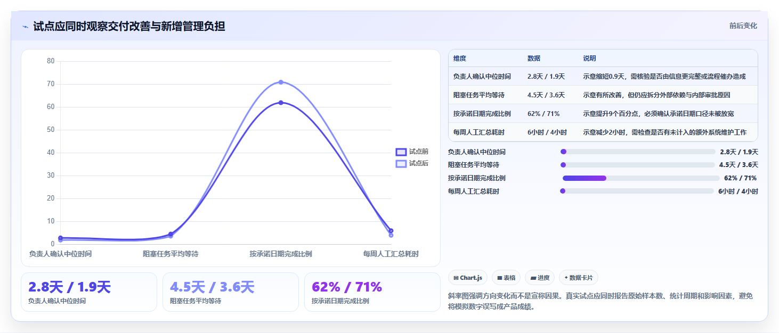
Task: Click table data cell 62% / 71%
Action: pyautogui.click(x=543, y=114)
